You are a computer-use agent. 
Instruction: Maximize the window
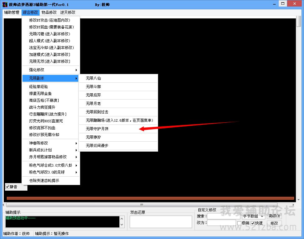[x=283, y=4]
